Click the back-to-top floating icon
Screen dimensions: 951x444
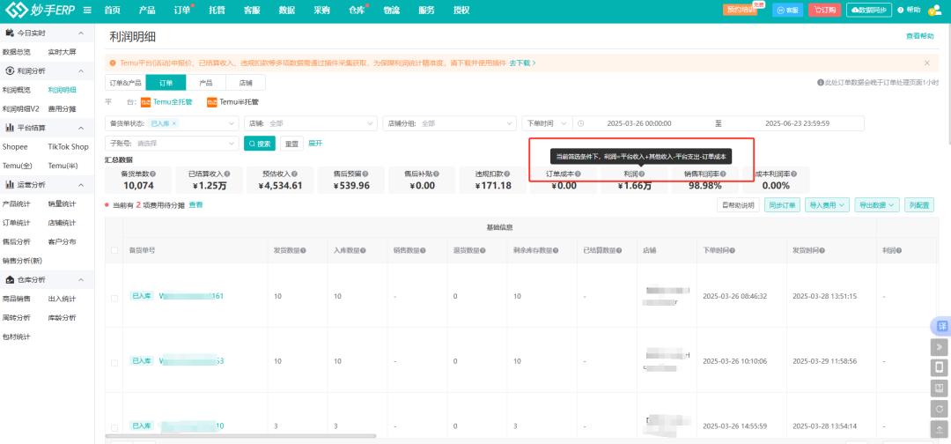pos(939,429)
